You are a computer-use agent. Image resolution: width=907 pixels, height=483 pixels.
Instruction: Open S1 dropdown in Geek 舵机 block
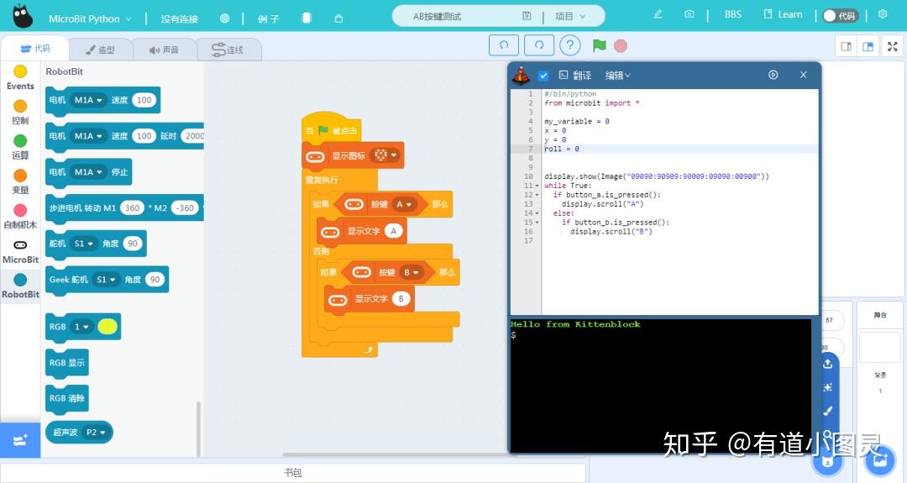107,280
